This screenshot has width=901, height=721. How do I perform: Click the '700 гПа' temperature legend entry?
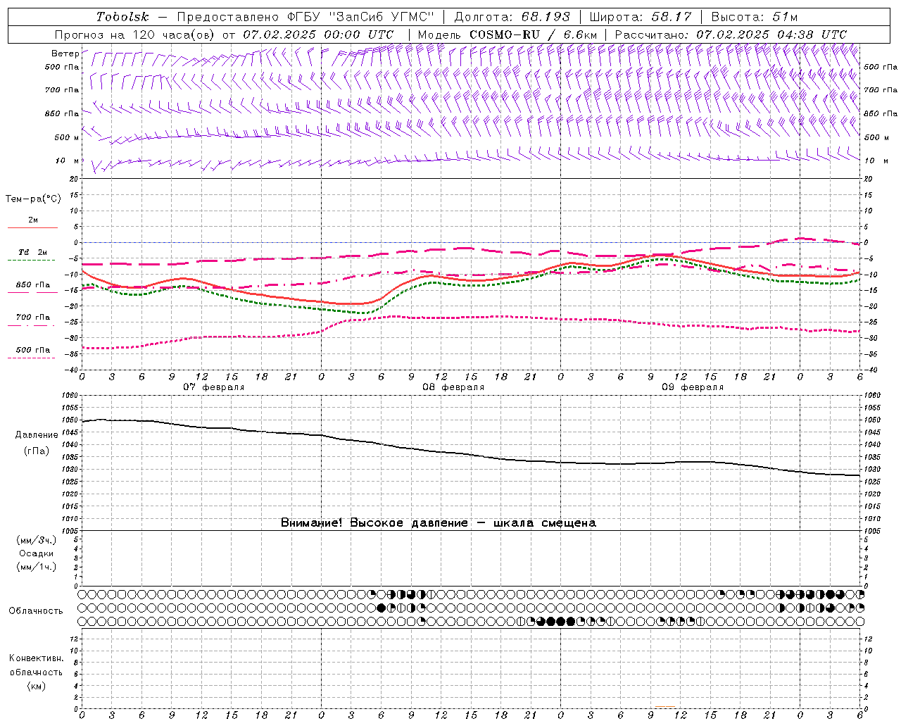(32, 318)
